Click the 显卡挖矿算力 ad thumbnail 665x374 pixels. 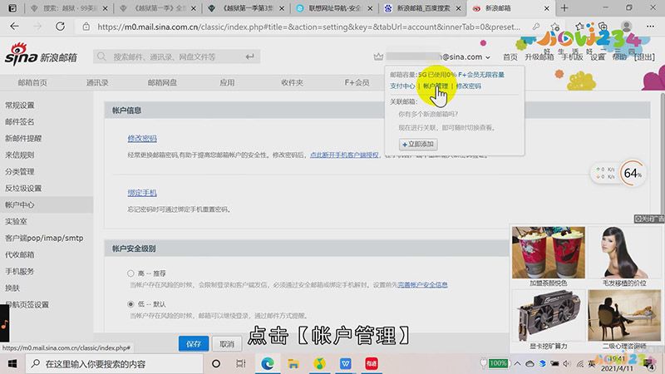pos(549,316)
